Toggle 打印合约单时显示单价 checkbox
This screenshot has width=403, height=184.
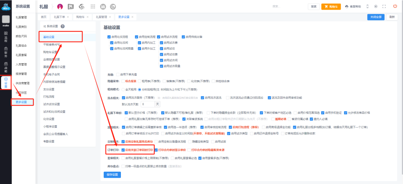click(x=156, y=150)
